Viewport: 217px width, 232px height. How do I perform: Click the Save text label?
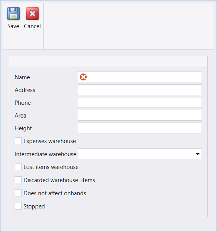(x=13, y=26)
